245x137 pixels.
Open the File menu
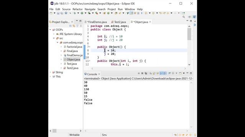pos(51,9)
